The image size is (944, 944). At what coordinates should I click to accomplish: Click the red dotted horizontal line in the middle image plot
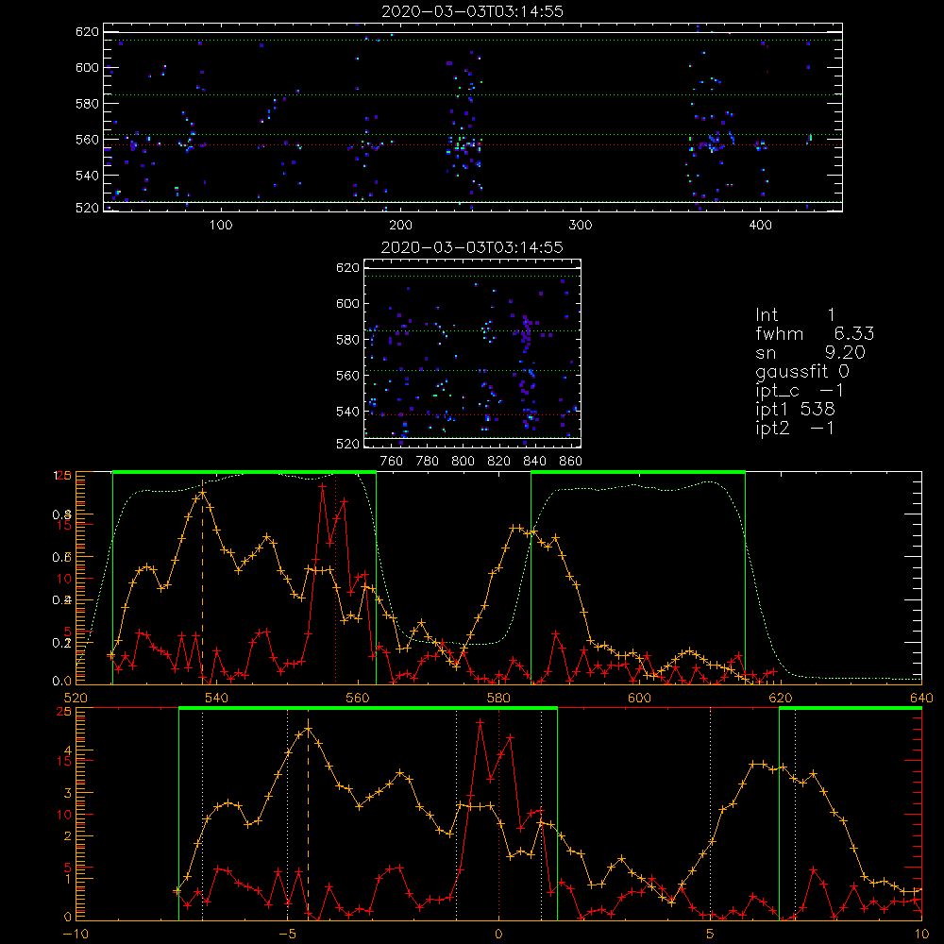[473, 414]
